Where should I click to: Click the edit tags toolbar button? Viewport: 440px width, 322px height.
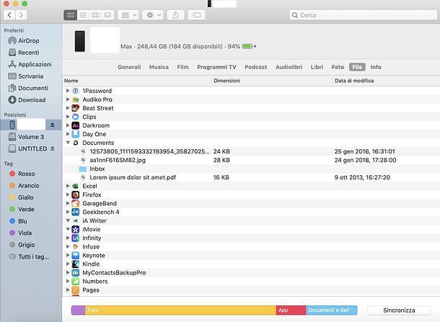[196, 15]
